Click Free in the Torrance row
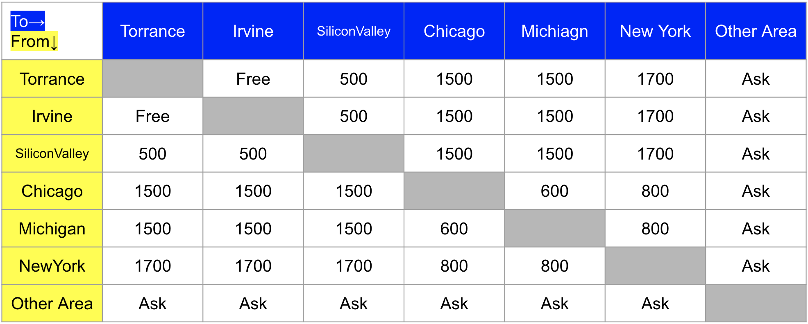 point(253,79)
